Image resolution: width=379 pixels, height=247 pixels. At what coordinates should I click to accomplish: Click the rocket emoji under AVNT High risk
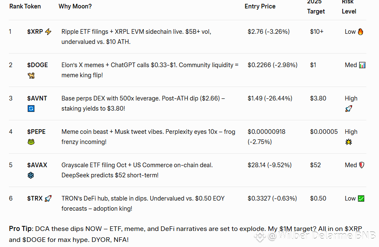point(349,109)
